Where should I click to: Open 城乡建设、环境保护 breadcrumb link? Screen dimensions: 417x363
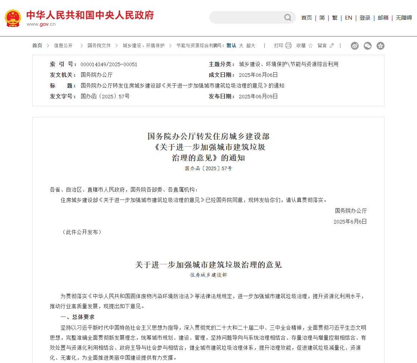point(143,45)
